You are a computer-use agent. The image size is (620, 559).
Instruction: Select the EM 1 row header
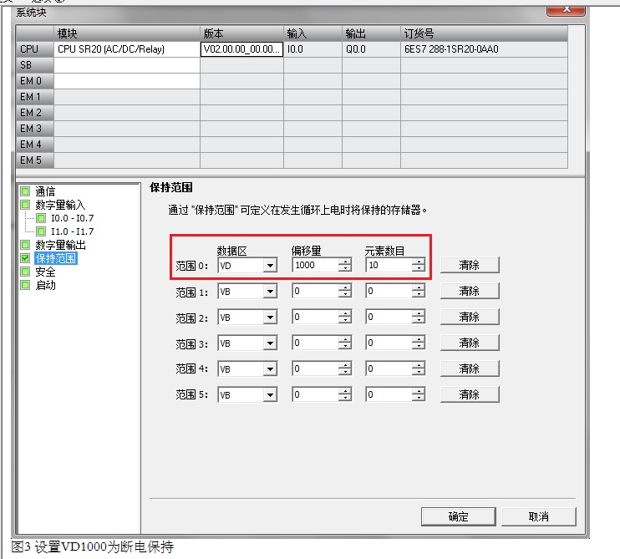point(35,97)
